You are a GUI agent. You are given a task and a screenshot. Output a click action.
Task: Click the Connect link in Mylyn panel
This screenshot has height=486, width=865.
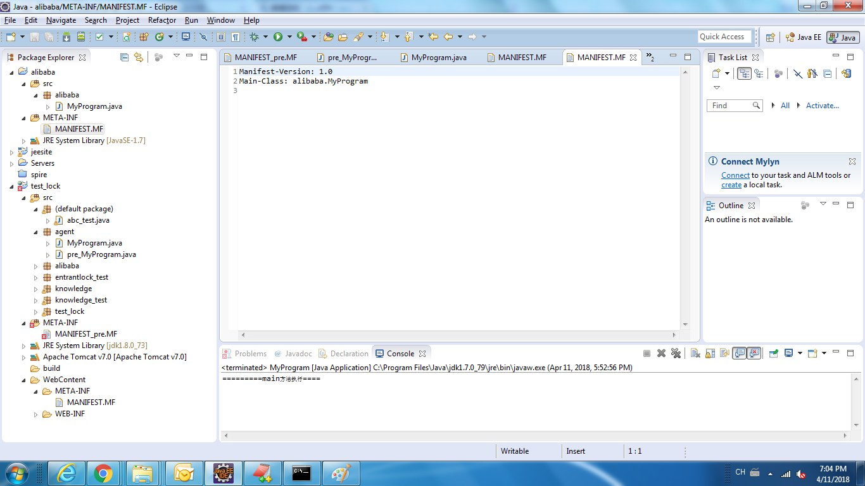click(735, 175)
